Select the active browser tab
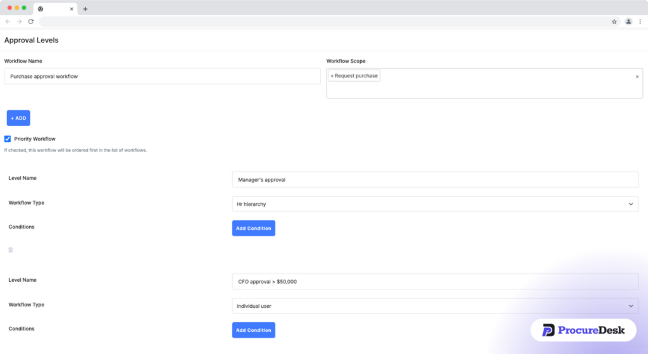This screenshot has height=354, width=648. [x=55, y=9]
